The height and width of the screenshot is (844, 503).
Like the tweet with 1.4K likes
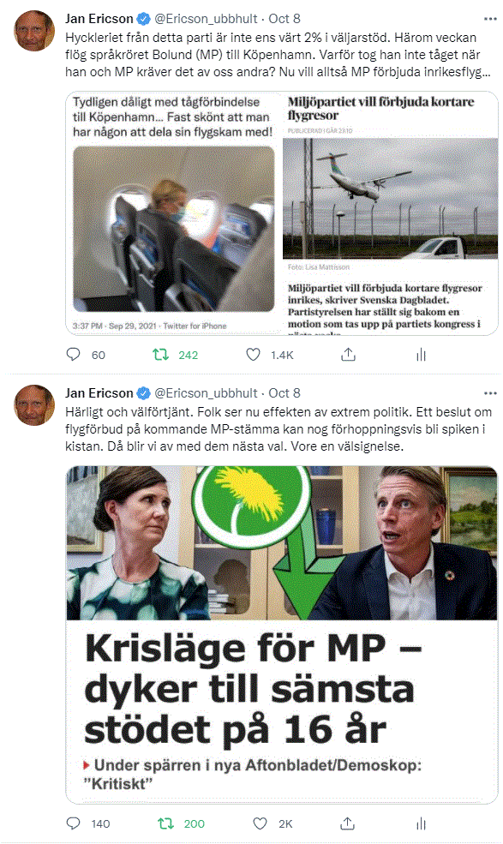point(253,355)
